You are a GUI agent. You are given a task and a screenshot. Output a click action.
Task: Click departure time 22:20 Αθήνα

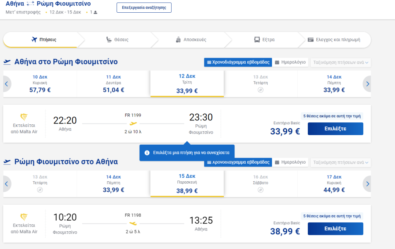(65, 120)
